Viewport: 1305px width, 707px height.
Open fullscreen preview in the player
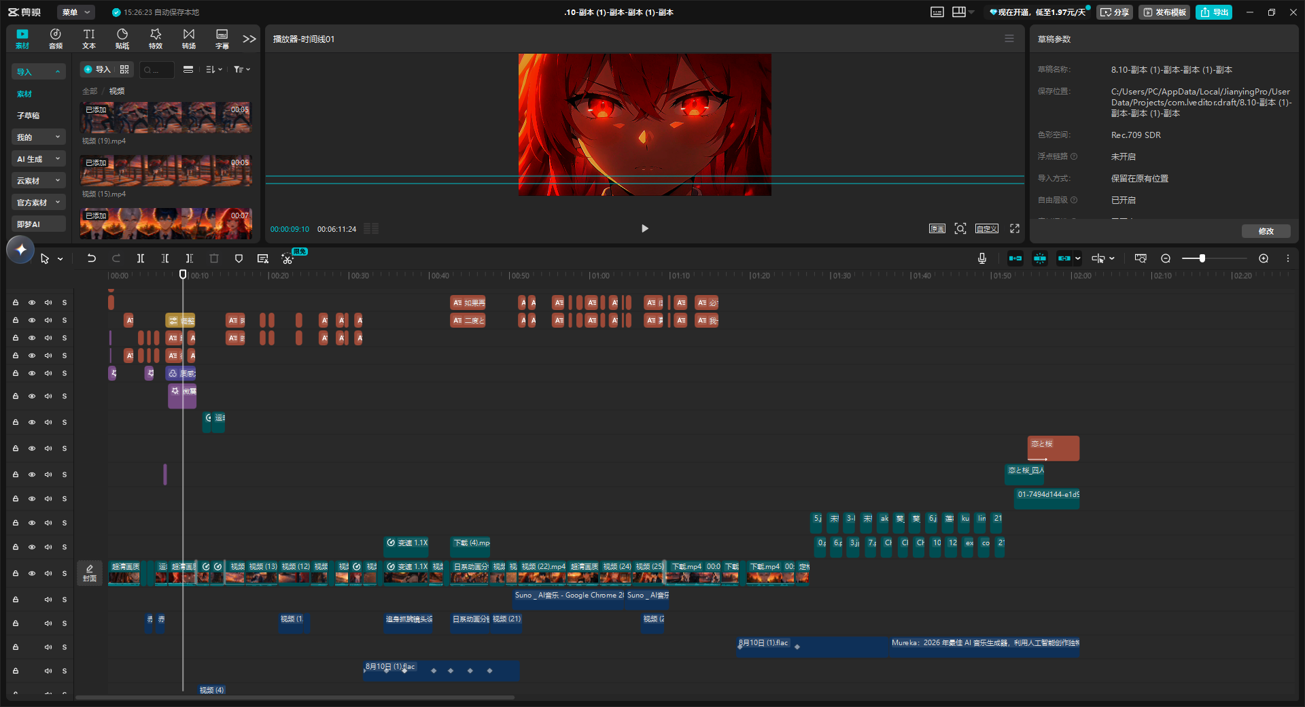[x=1015, y=228]
